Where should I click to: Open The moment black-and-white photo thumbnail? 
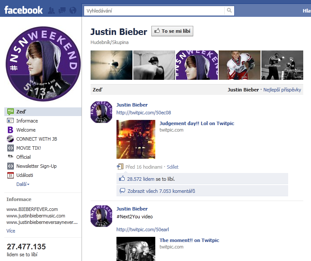click(136, 249)
